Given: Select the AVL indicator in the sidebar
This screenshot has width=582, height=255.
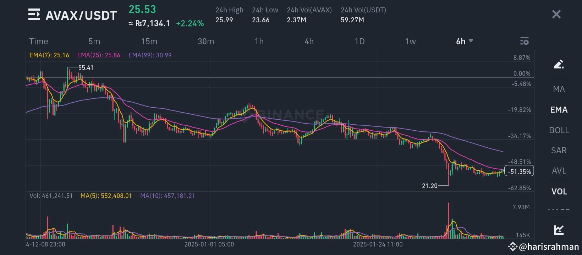Looking at the screenshot, I should click(x=559, y=171).
